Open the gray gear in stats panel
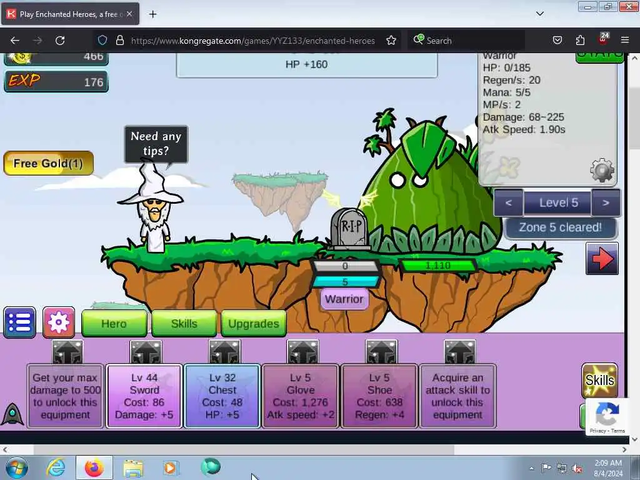Image resolution: width=640 pixels, height=480 pixels. click(x=602, y=170)
